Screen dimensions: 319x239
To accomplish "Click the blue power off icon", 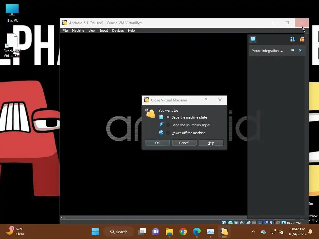I will (161, 133).
